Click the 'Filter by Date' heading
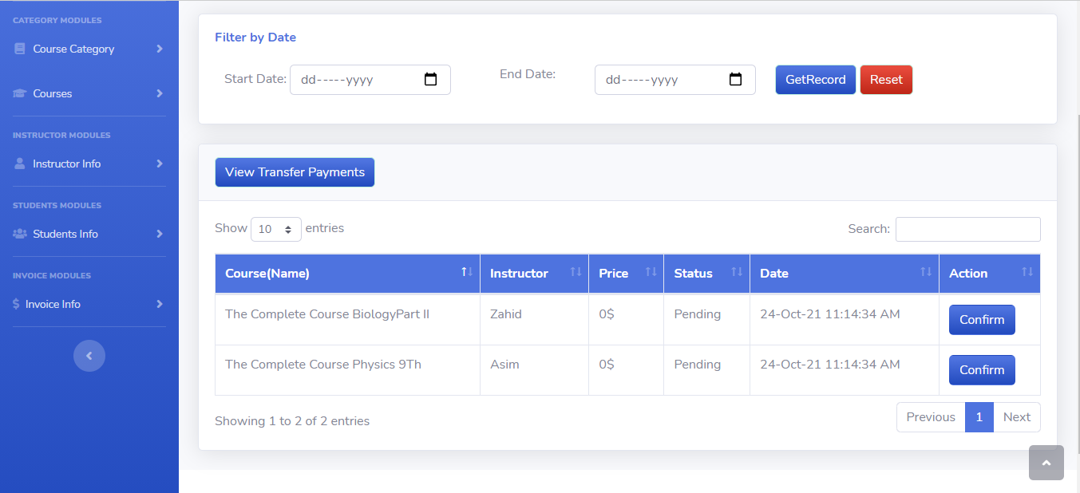Viewport: 1080px width, 493px height. click(255, 37)
